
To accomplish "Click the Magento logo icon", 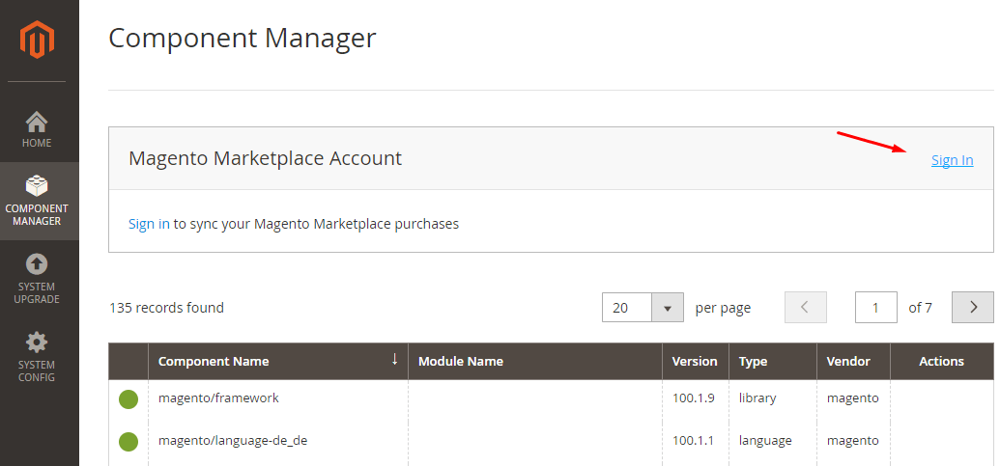I will (37, 41).
